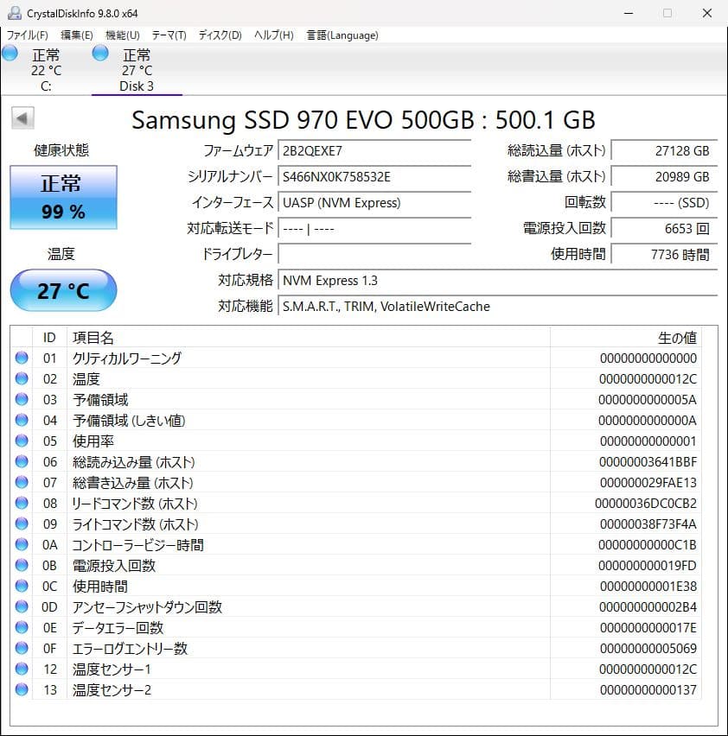This screenshot has height=736, width=728.
Task: Click total host writes value 20989 GB
Action: [664, 177]
